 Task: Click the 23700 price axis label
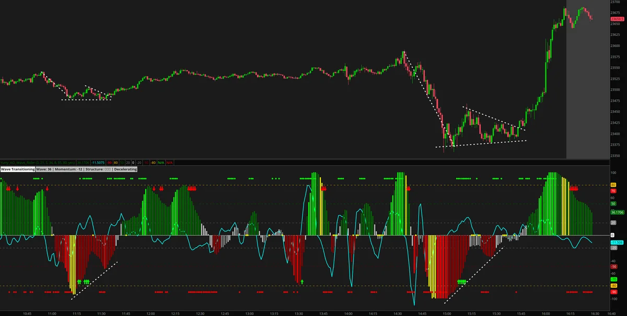pyautogui.click(x=615, y=3)
